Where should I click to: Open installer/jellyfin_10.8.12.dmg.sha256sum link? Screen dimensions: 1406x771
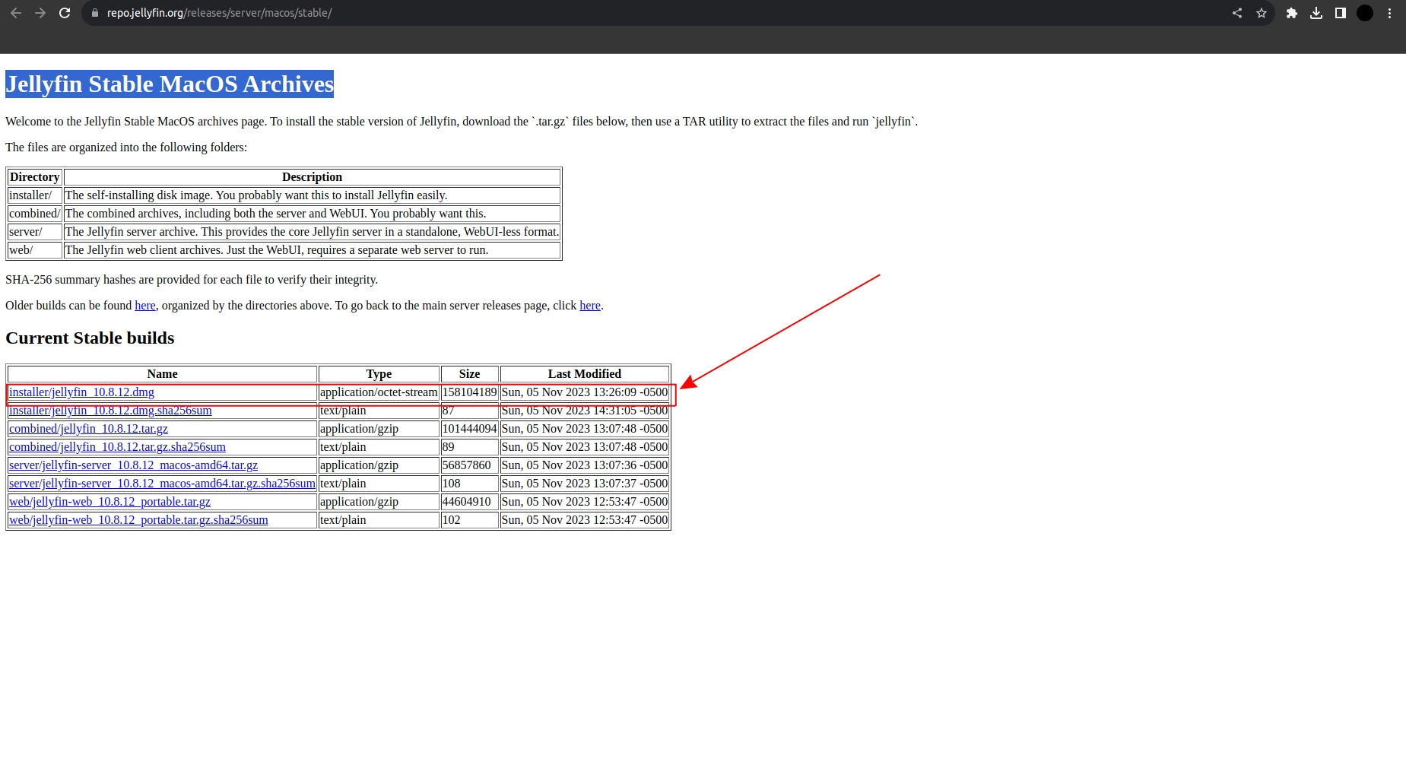(x=110, y=411)
